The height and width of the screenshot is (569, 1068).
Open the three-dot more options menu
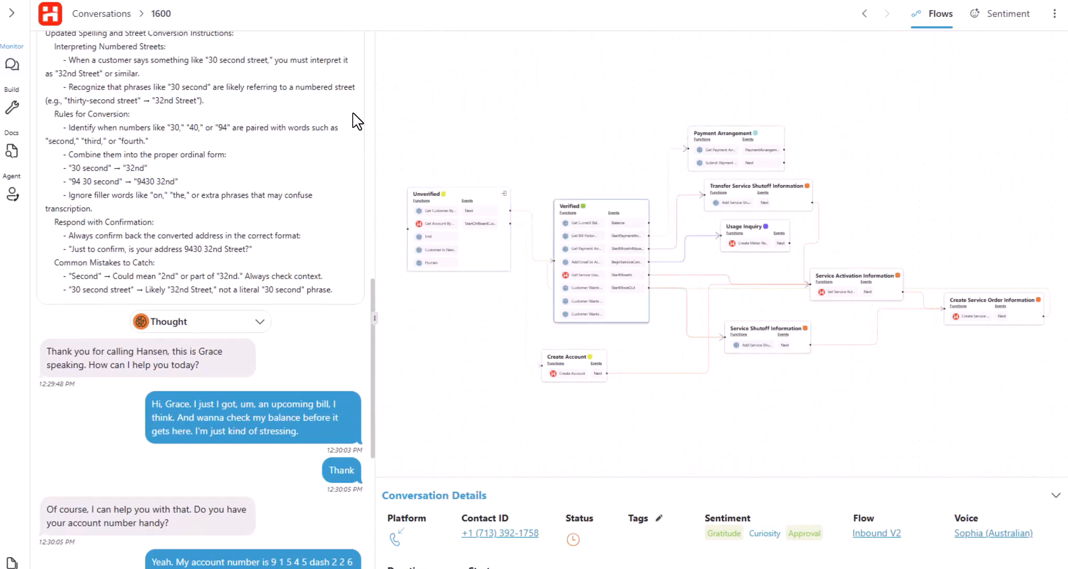pyautogui.click(x=1054, y=14)
